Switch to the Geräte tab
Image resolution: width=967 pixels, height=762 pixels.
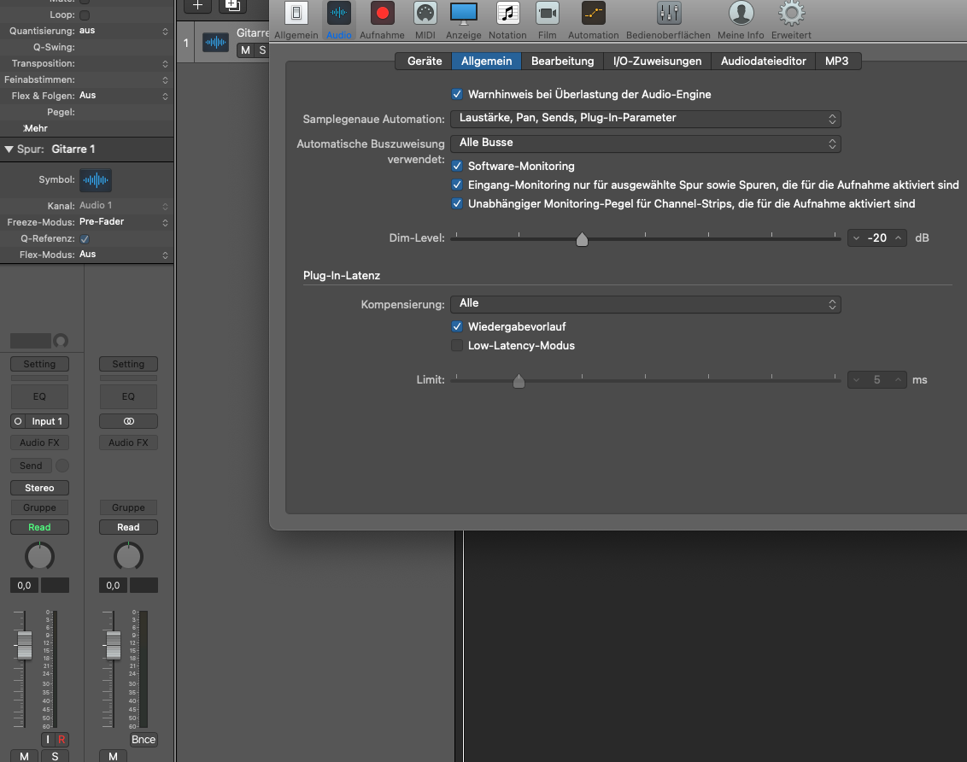click(x=424, y=62)
